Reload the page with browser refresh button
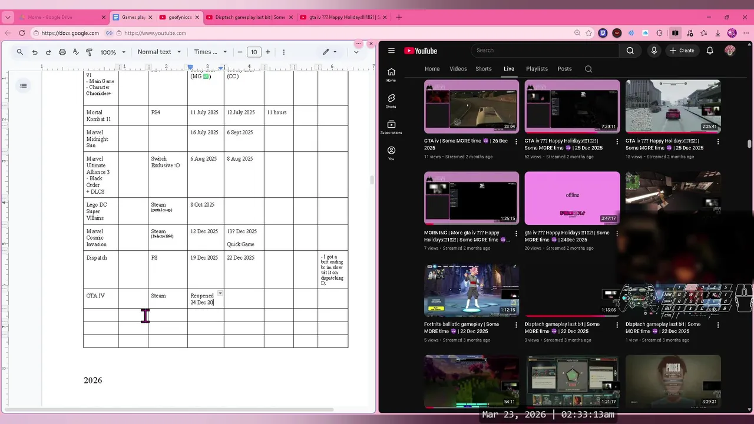This screenshot has height=424, width=754. click(22, 33)
